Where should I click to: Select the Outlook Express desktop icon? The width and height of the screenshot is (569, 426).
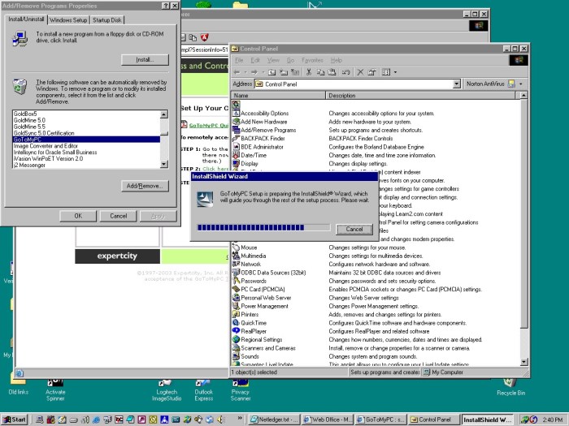[x=203, y=389]
